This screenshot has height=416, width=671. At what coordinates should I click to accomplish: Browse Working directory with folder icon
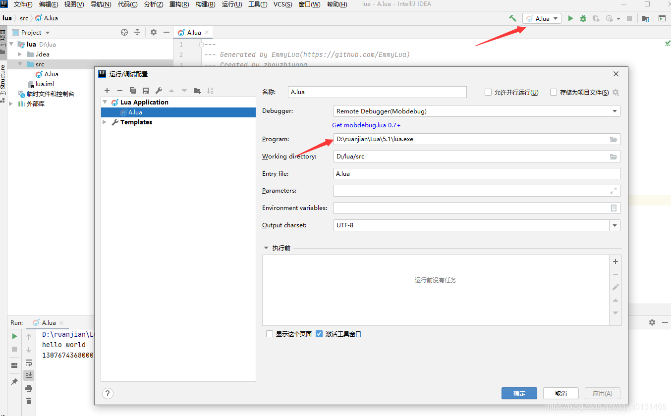click(614, 156)
